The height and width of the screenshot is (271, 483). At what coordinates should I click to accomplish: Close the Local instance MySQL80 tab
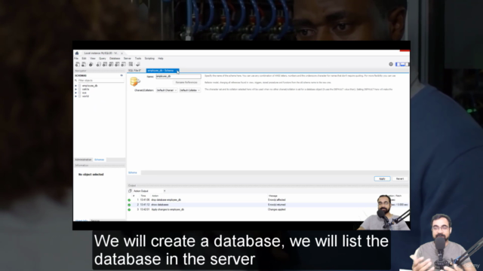122,53
